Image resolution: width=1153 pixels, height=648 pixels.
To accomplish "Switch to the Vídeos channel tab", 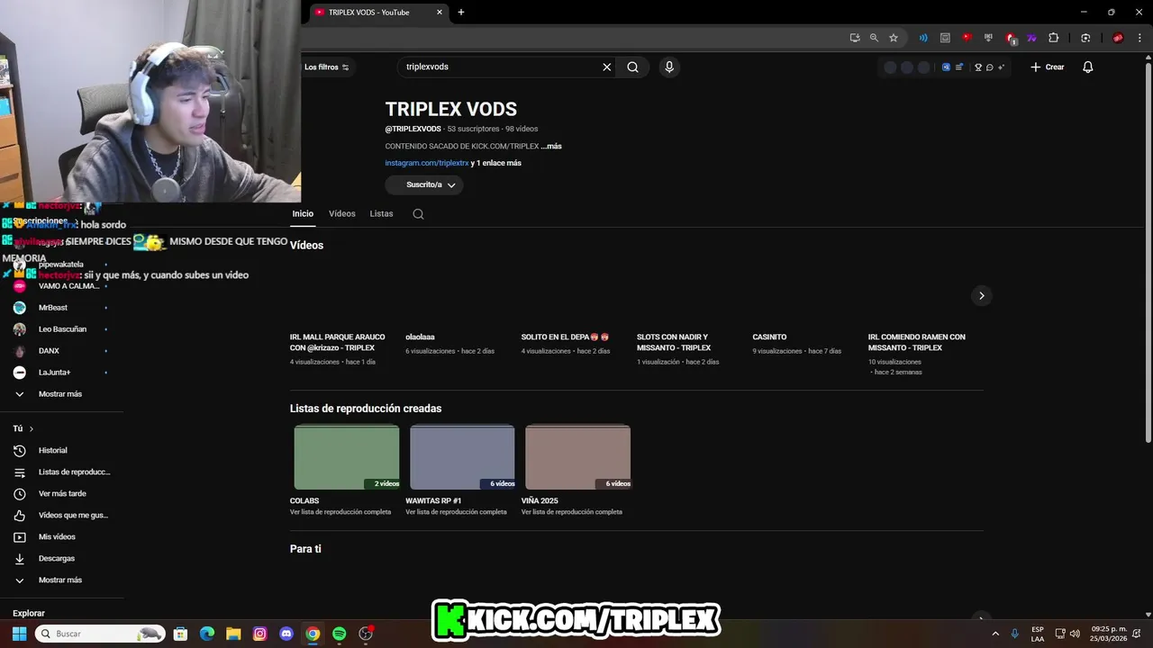I will pyautogui.click(x=342, y=214).
